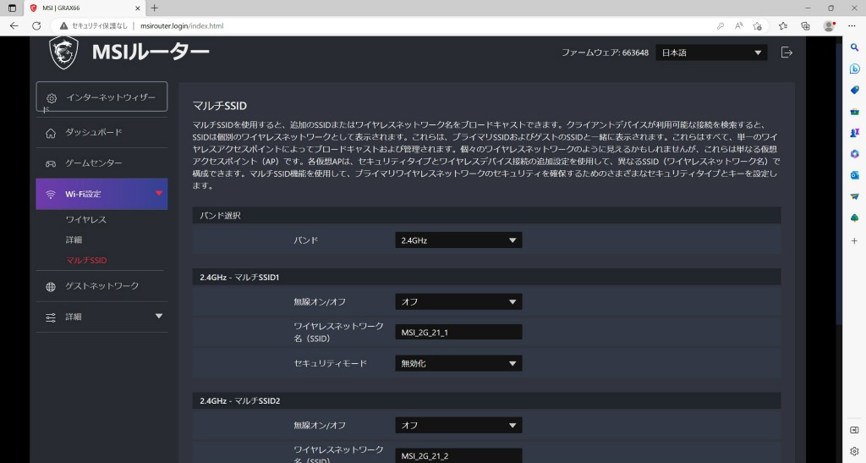This screenshot has width=866, height=463.
Task: Click the logout icon beside language selector
Action: 787,52
